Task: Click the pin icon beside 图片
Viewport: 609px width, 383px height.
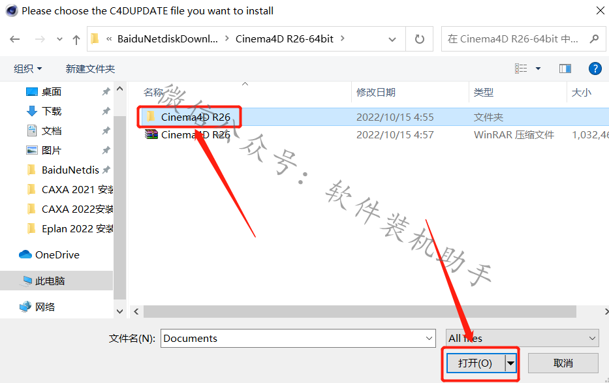Action: [106, 151]
